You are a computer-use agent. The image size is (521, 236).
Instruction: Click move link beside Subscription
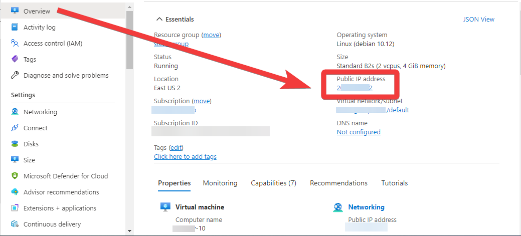(202, 101)
